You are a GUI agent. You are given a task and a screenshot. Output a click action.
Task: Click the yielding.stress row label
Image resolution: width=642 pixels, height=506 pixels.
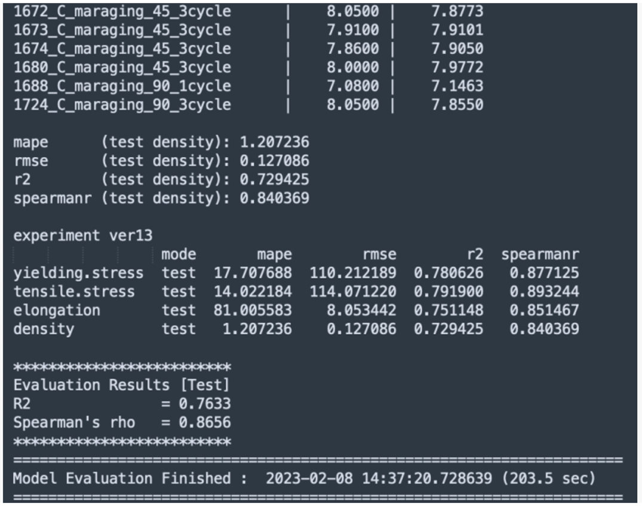78,273
